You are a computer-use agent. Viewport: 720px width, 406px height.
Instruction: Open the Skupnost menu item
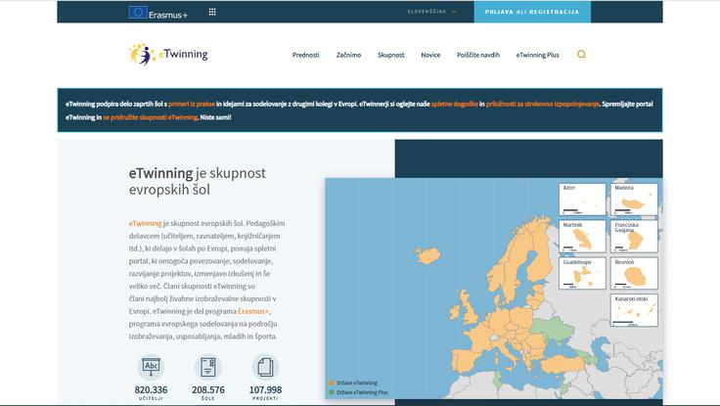[x=390, y=55]
